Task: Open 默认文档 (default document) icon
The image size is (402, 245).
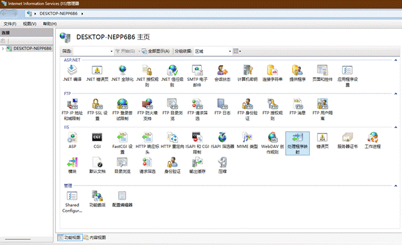Action: [97, 162]
